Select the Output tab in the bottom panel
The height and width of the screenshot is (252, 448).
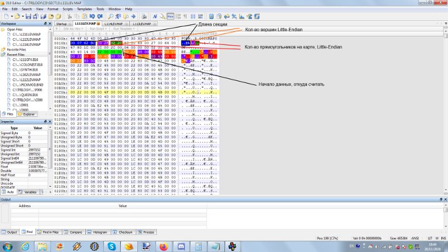[x=10, y=232]
